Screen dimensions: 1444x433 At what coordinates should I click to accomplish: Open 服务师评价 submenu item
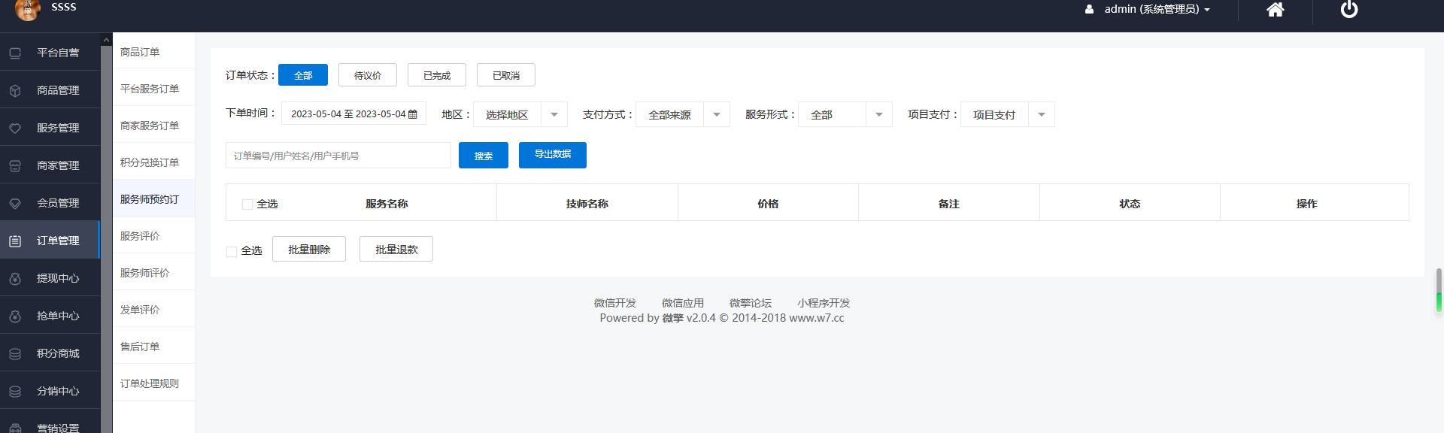tap(153, 273)
